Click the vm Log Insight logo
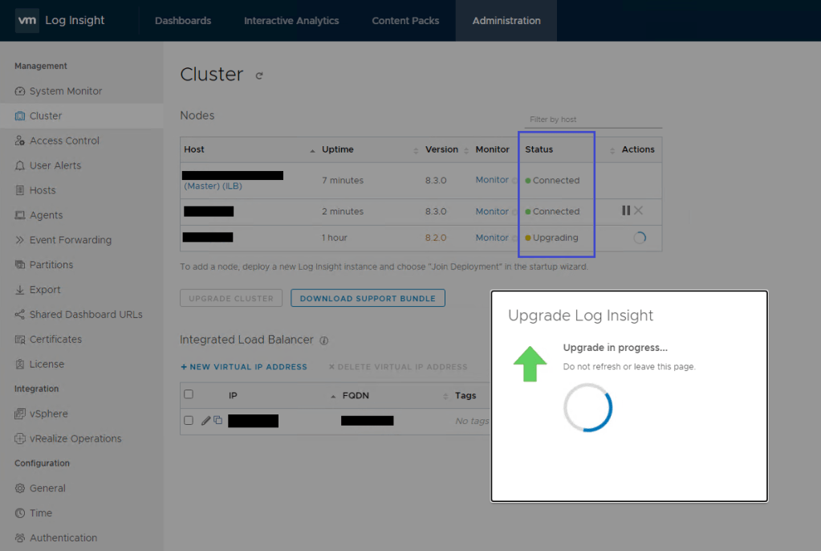Viewport: 821px width, 551px height. [61, 20]
